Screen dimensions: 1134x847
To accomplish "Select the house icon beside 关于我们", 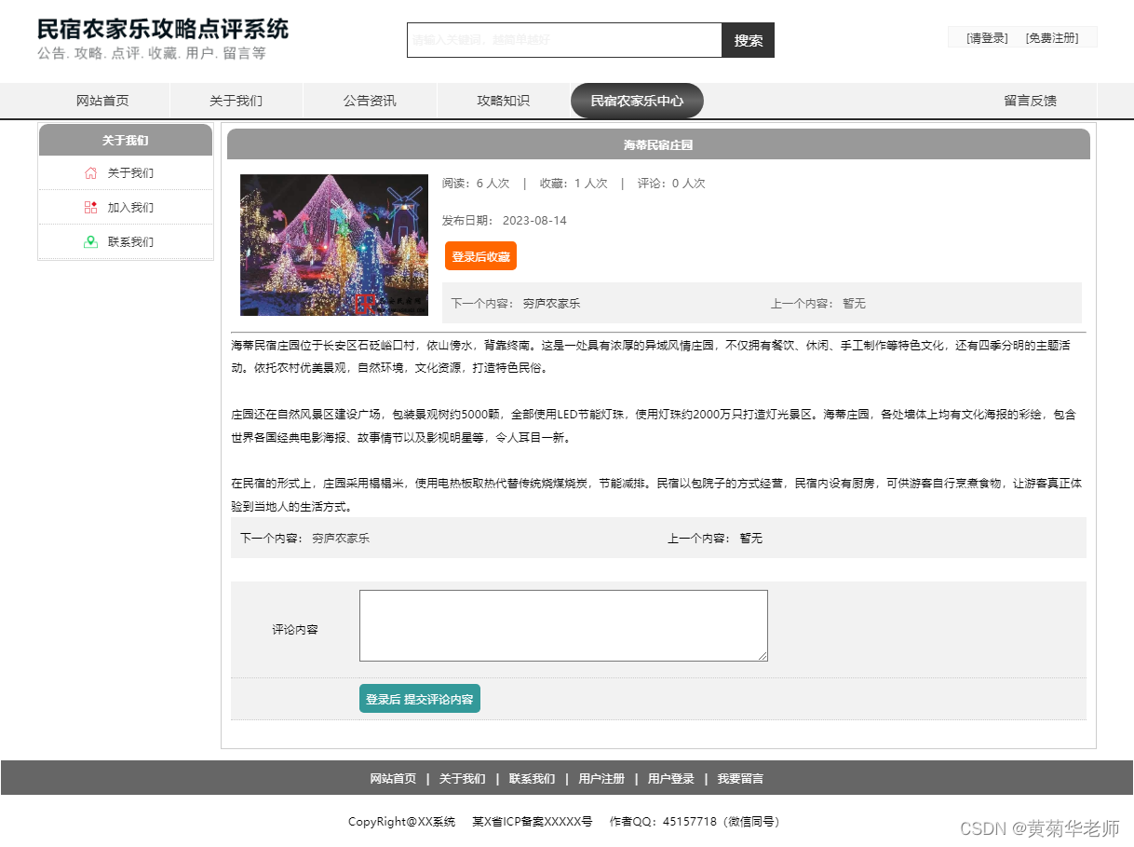I will (90, 172).
